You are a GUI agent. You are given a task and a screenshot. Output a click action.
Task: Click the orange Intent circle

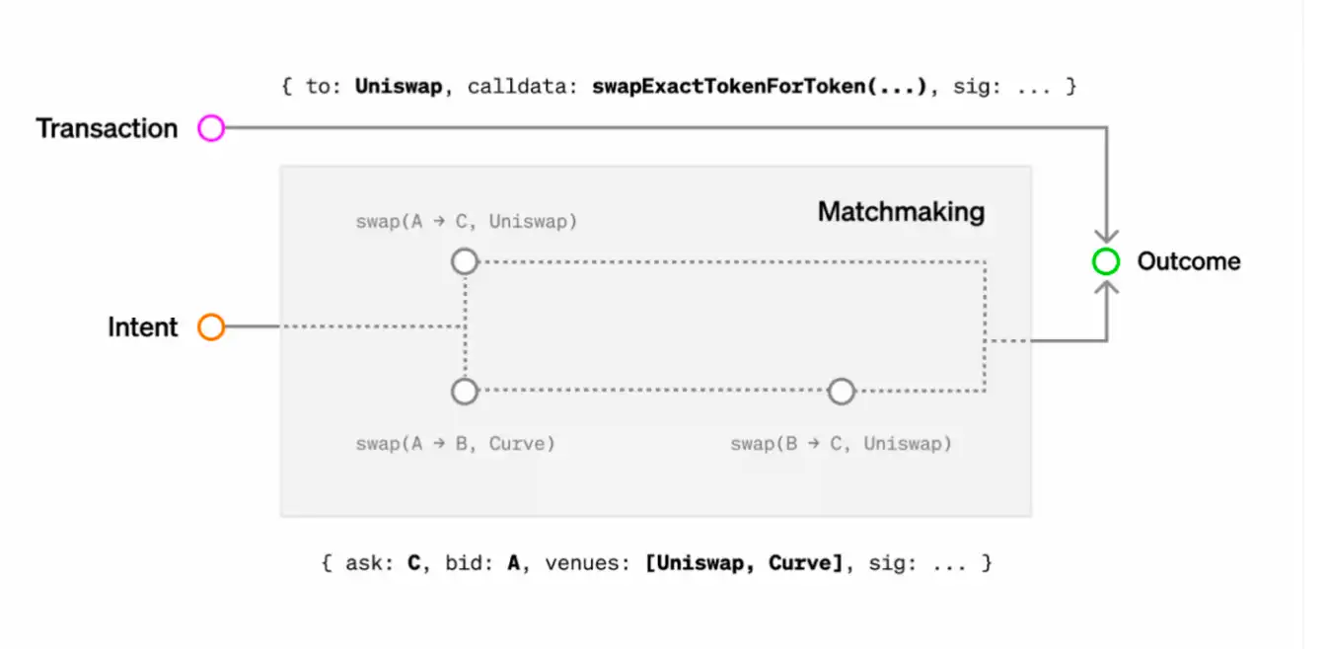tap(211, 327)
